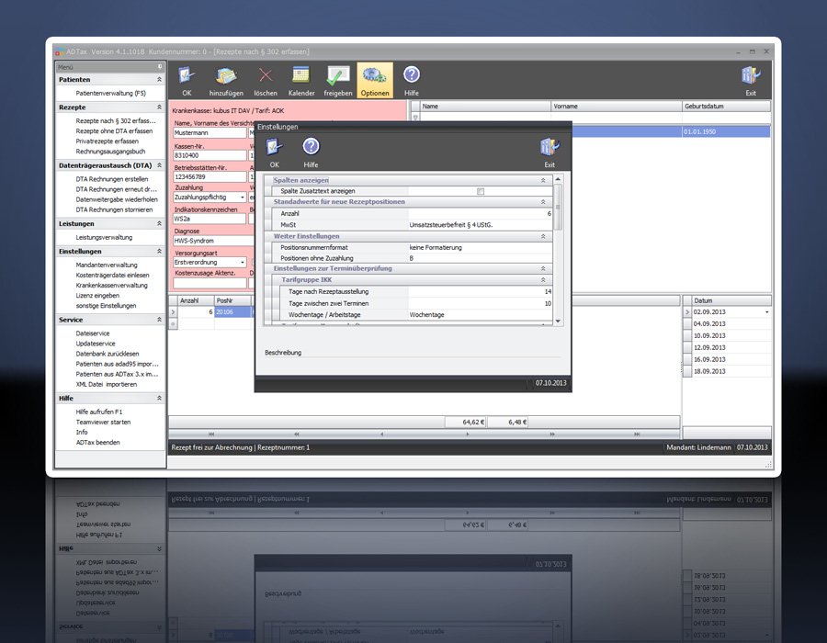Click the Indikationskennzeichen field WS2a

[x=210, y=219]
